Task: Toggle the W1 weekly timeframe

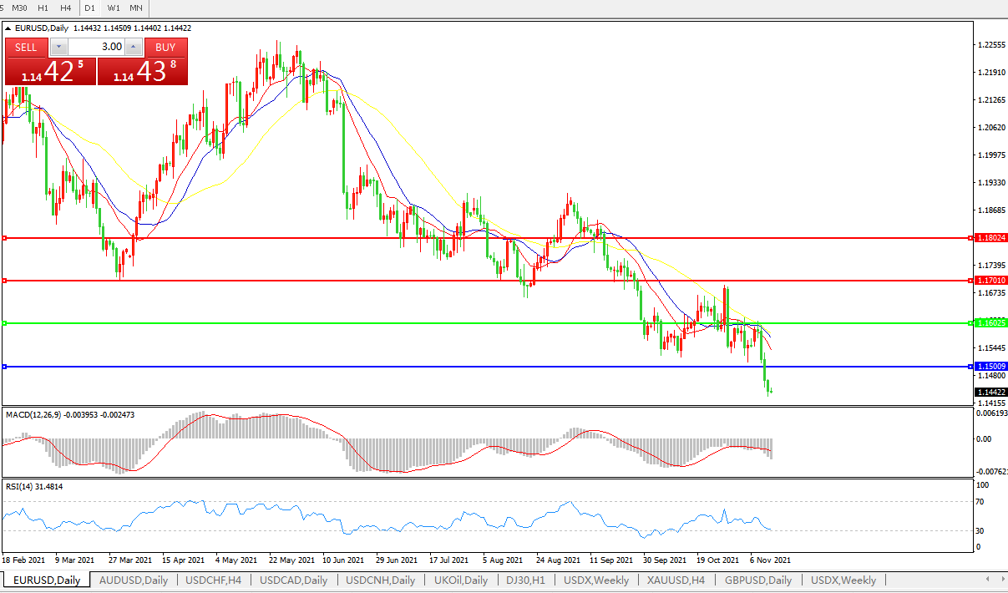Action: pos(114,8)
